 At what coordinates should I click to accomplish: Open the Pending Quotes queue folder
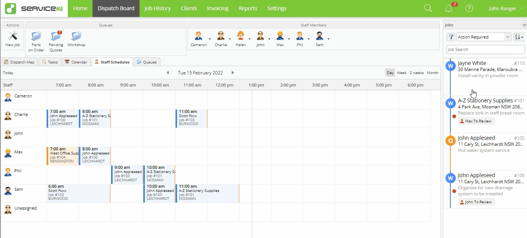tap(56, 36)
